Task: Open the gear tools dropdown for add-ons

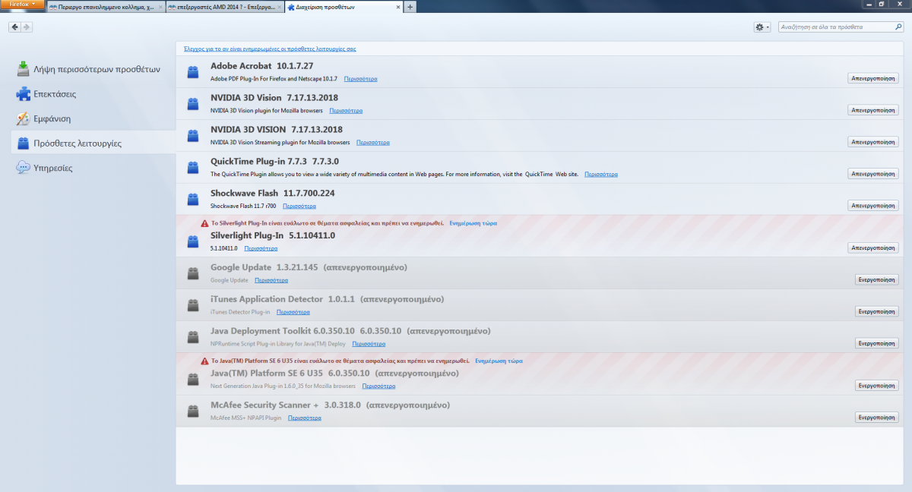Action: pos(762,27)
